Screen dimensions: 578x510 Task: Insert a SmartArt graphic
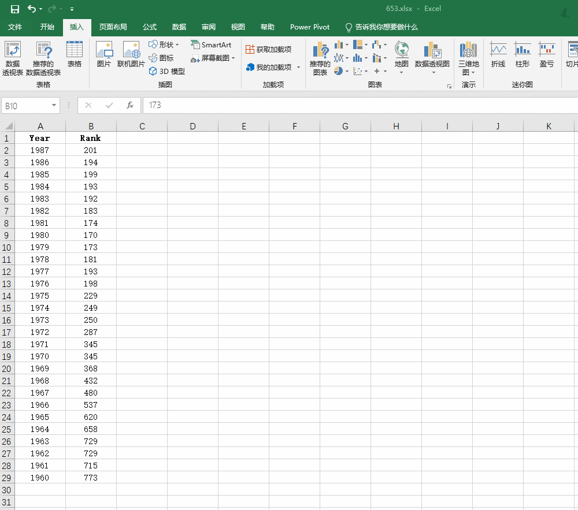[x=212, y=44]
